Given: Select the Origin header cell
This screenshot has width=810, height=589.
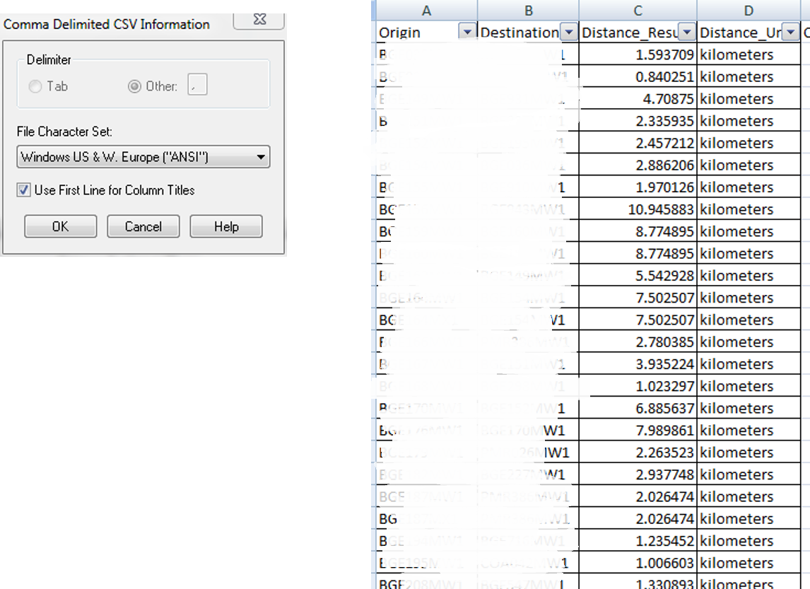Looking at the screenshot, I should click(410, 33).
